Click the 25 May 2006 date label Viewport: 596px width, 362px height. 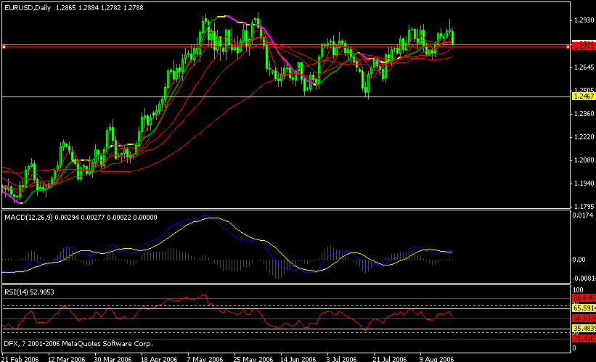coord(253,358)
